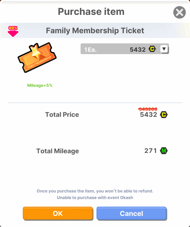Confirm purchase with the OK button
The image size is (190, 227).
[x=58, y=213]
